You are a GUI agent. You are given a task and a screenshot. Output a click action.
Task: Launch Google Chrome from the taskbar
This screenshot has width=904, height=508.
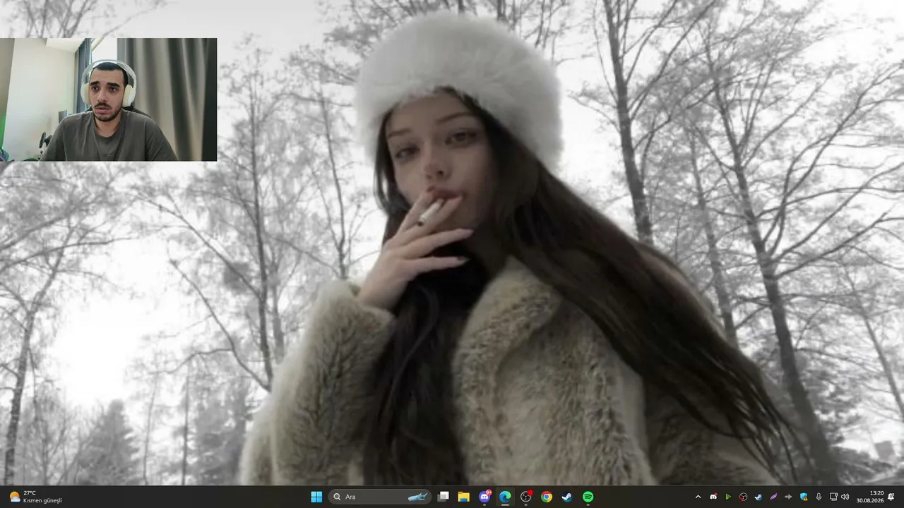click(x=547, y=497)
